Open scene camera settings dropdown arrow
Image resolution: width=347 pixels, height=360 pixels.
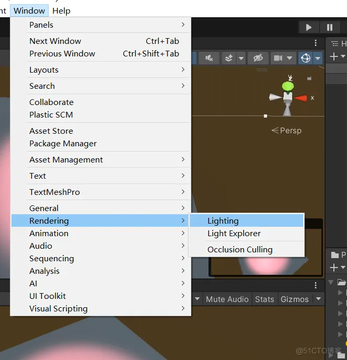click(290, 58)
